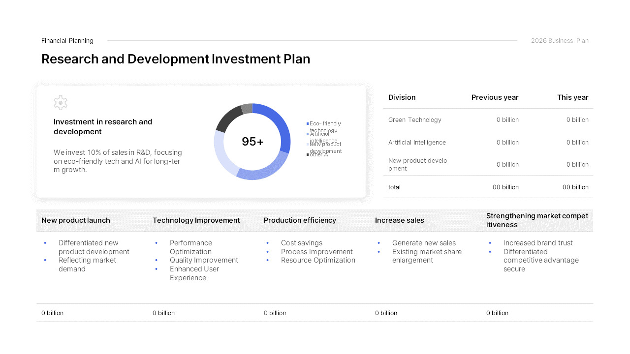This screenshot has height=354, width=630.
Task: Click the gear icon in the investment card
Action: pyautogui.click(x=61, y=103)
